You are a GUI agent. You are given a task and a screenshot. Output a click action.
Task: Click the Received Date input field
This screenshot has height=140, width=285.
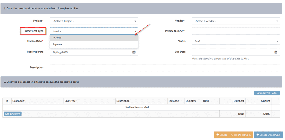coord(90,52)
